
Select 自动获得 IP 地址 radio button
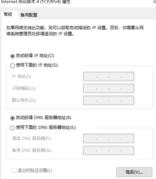pos(12,56)
